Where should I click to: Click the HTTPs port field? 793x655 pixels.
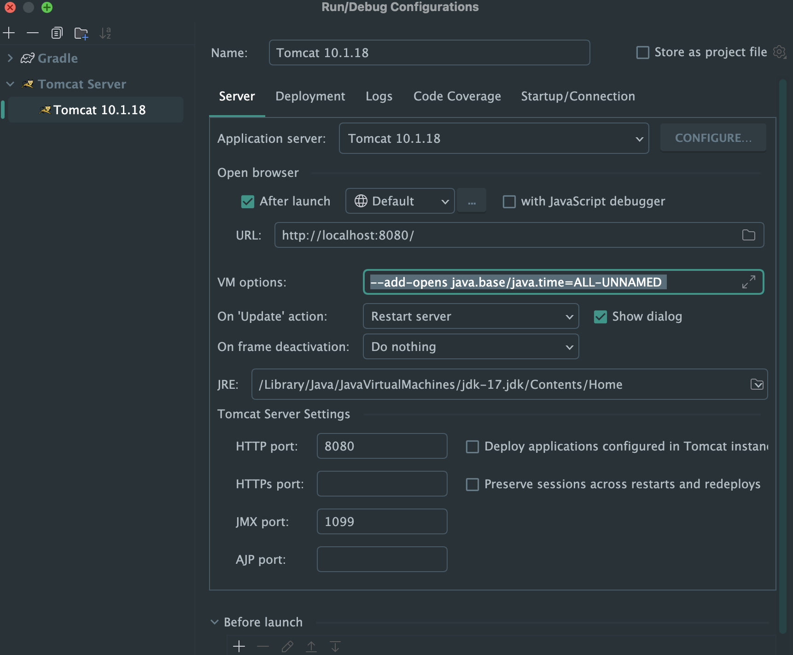382,484
